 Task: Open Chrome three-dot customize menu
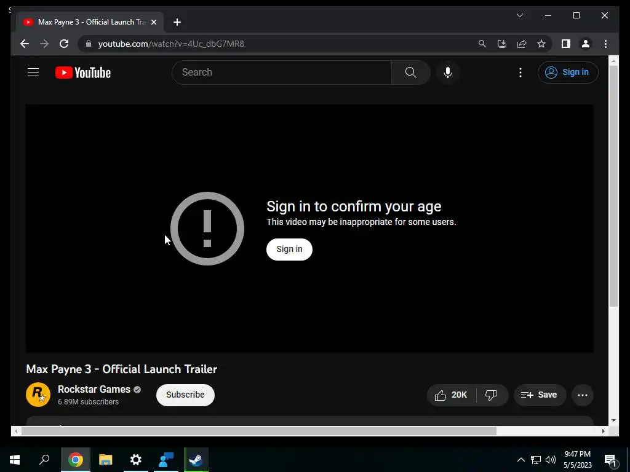pyautogui.click(x=605, y=44)
